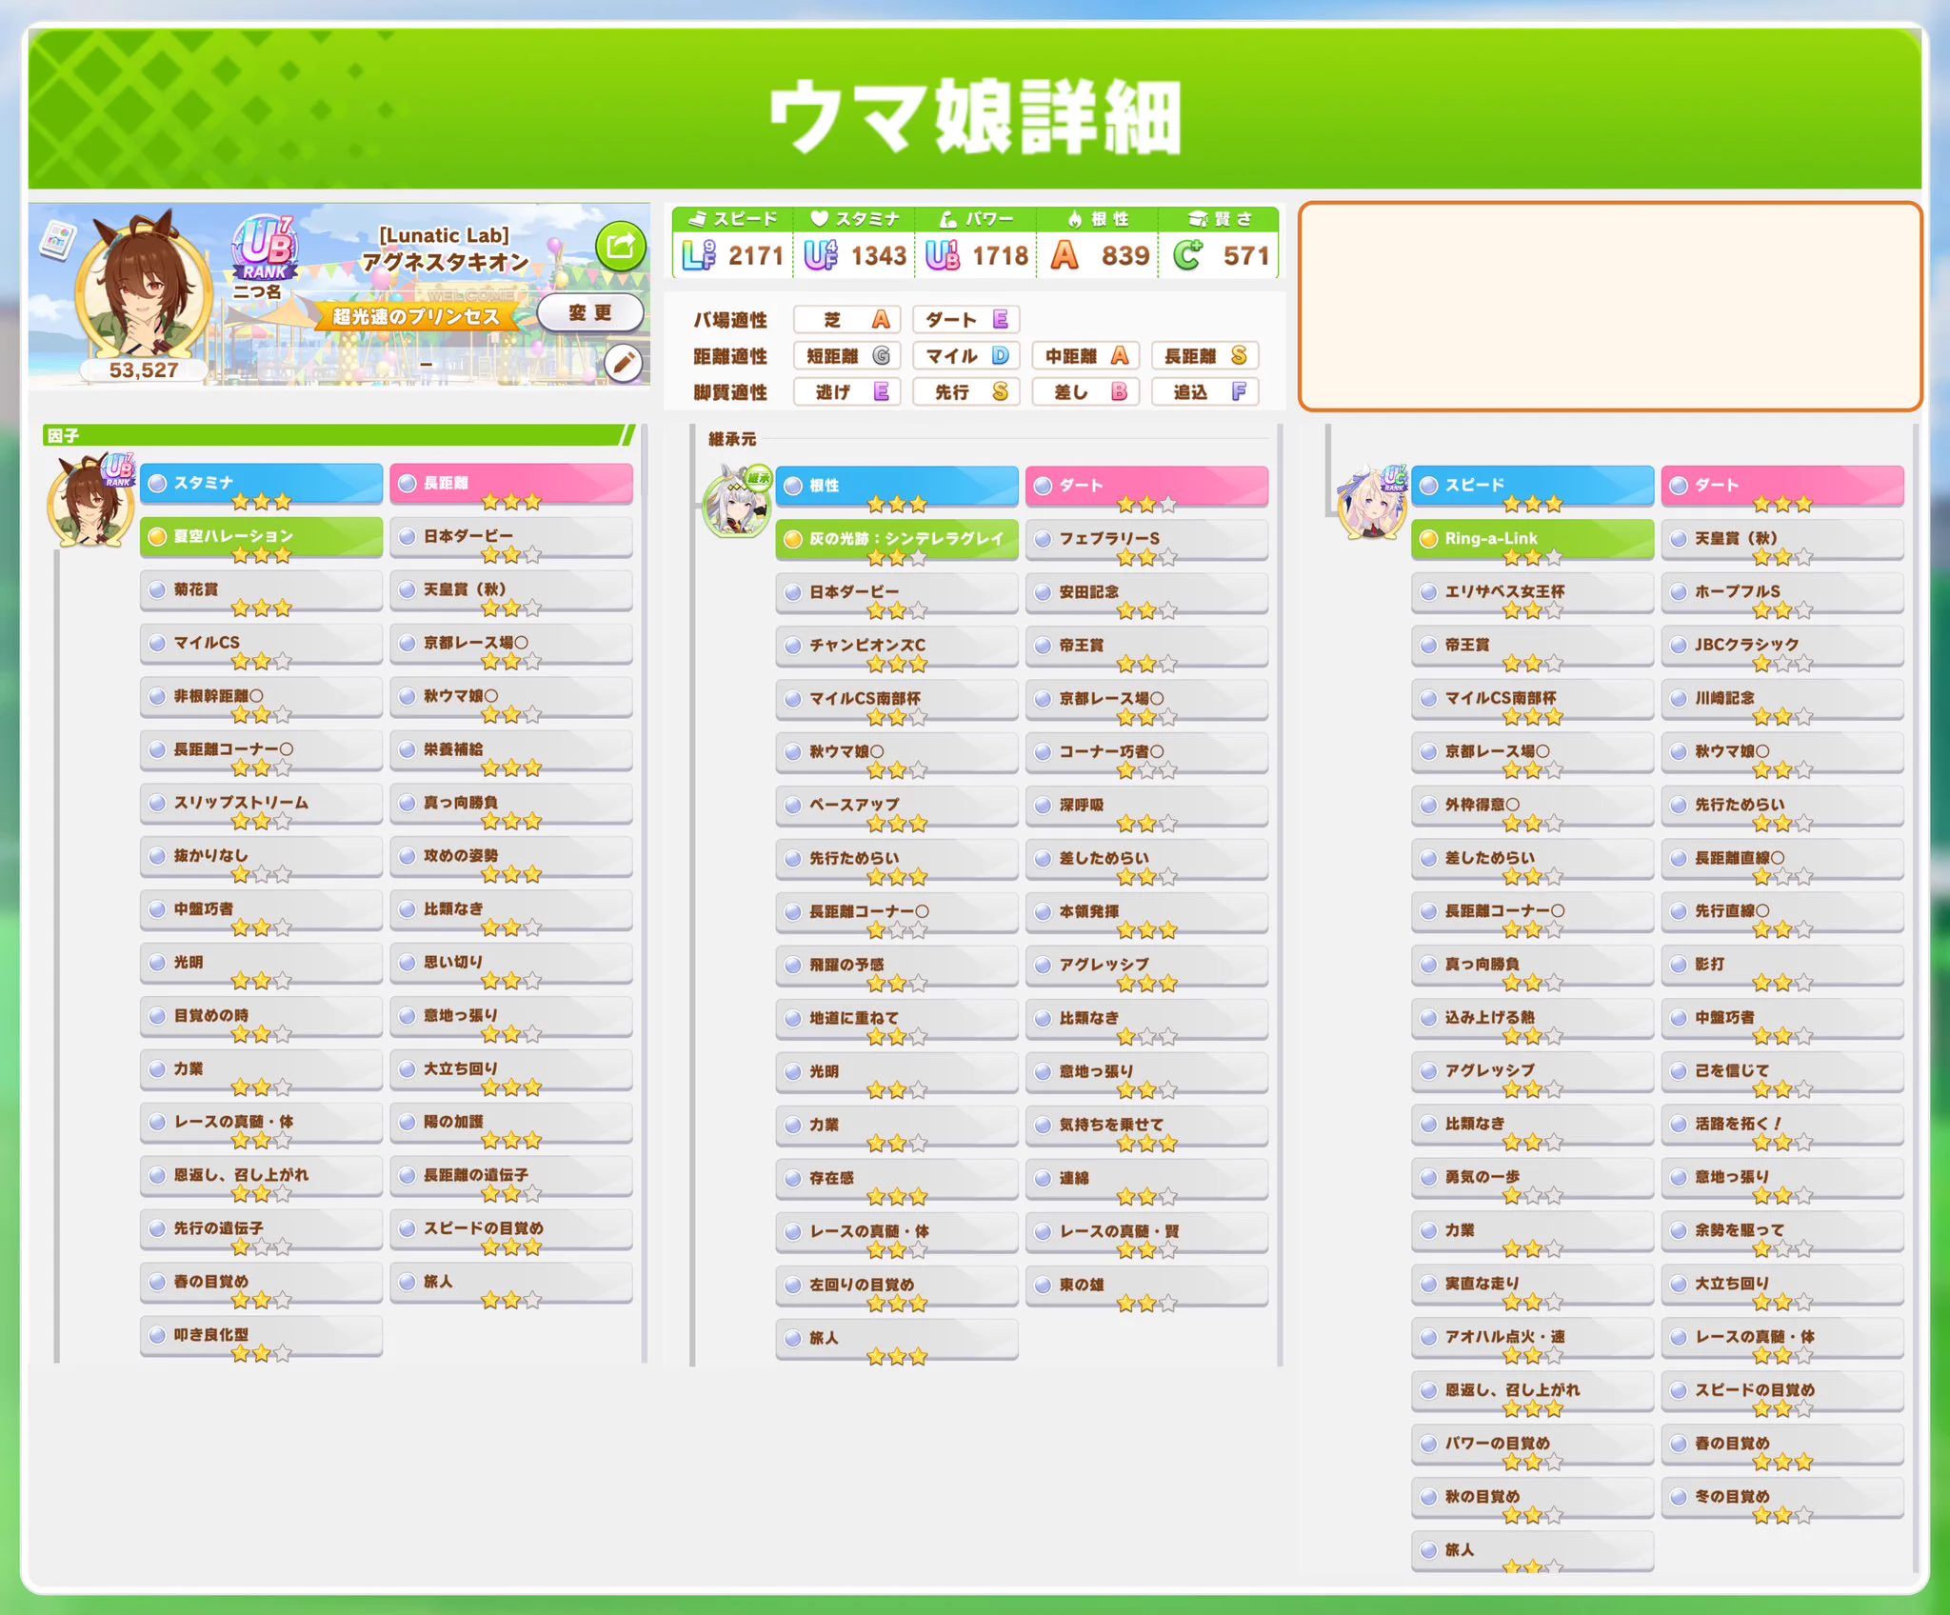Click the speed stat value 2171
The height and width of the screenshot is (1615, 1950).
click(755, 256)
